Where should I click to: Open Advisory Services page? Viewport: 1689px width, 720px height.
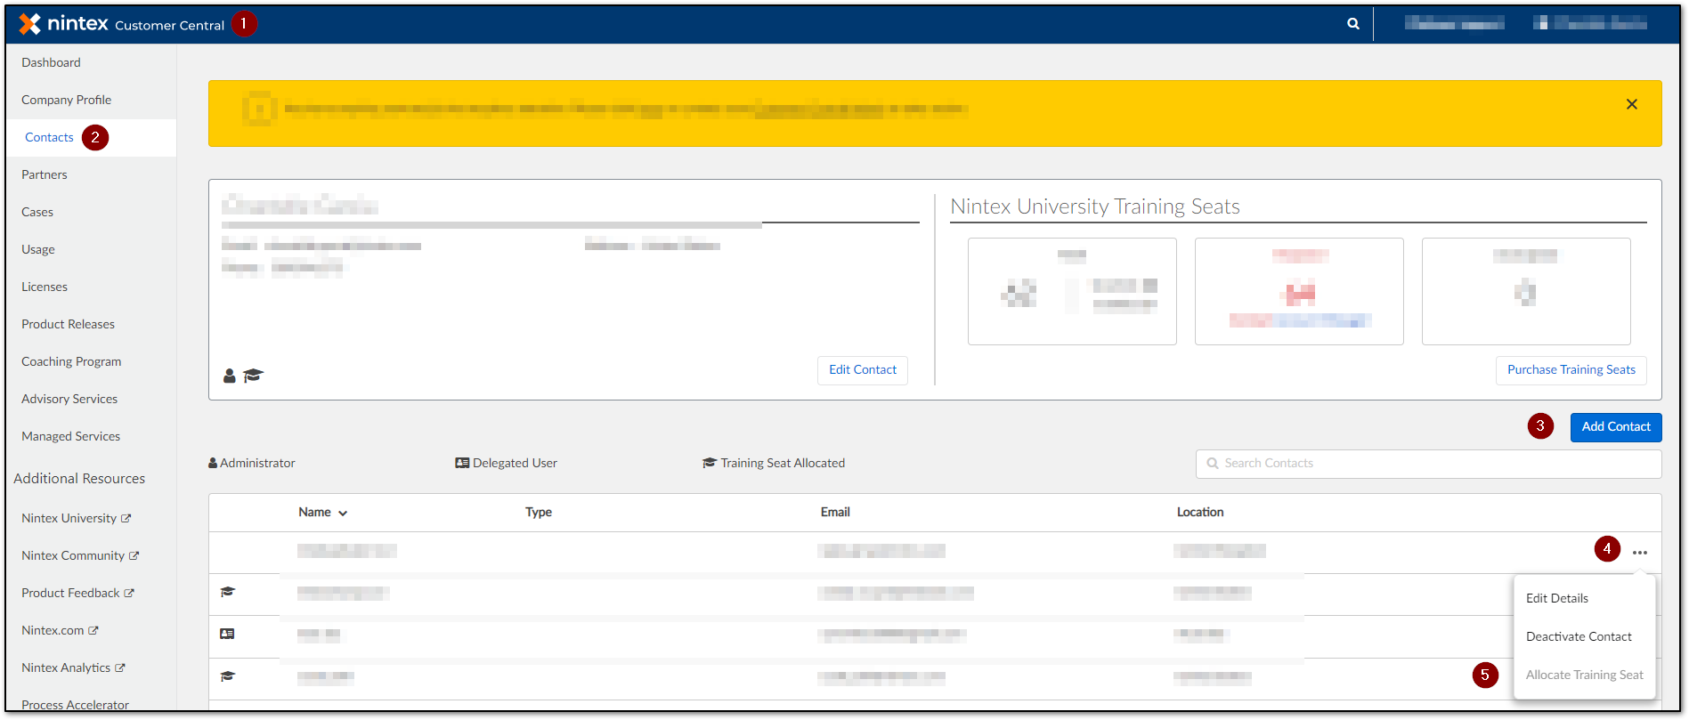69,399
